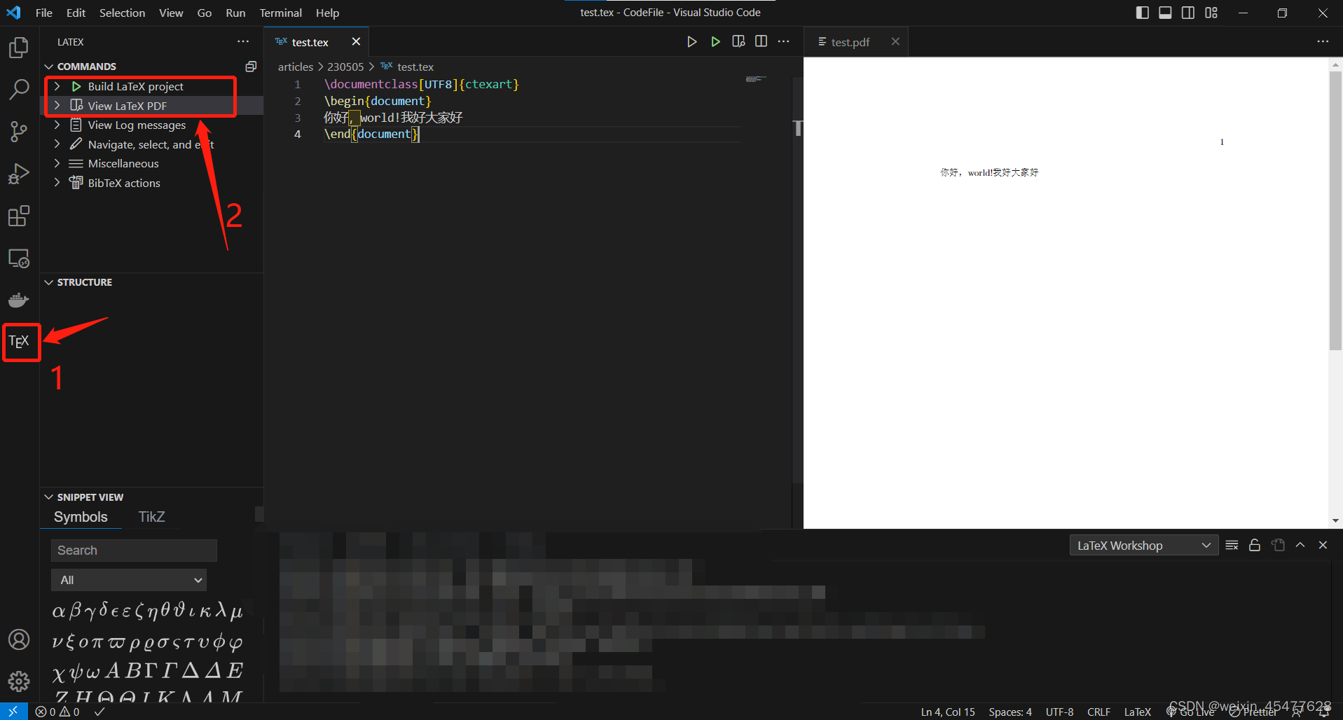Open the LaTeX Workshop output channel dropdown
Screen dimensions: 1343x720
coord(1144,545)
